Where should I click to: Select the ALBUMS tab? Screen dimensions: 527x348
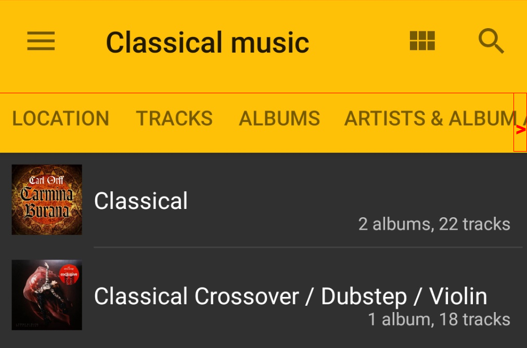(279, 119)
